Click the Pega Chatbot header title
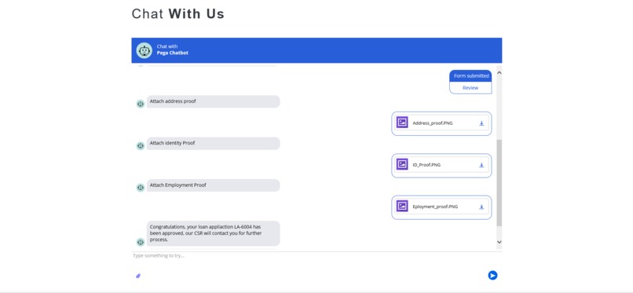This screenshot has height=293, width=633. (172, 53)
